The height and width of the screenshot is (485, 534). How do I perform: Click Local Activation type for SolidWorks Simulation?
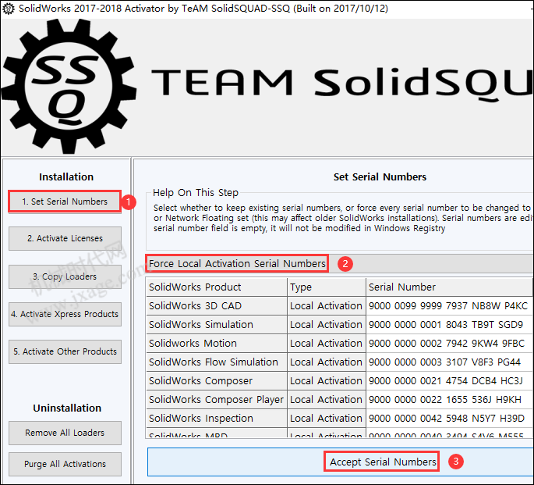point(327,325)
